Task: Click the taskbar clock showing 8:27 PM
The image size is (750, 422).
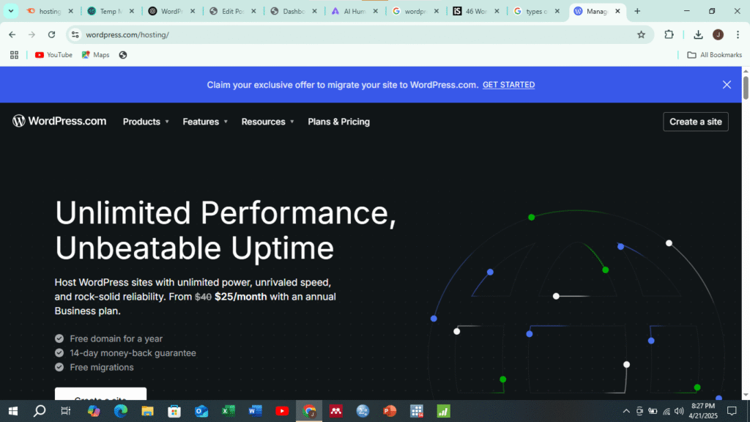Action: pyautogui.click(x=702, y=411)
